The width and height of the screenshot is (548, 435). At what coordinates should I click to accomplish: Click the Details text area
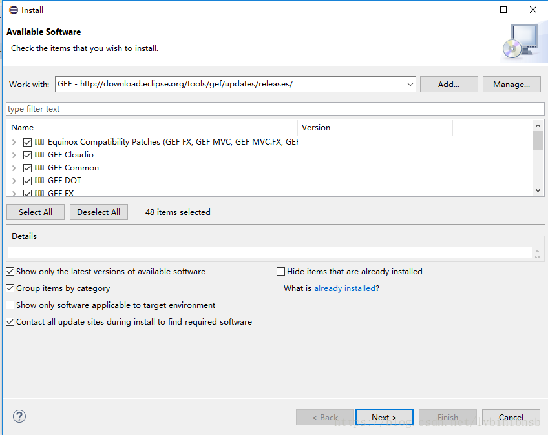click(270, 253)
